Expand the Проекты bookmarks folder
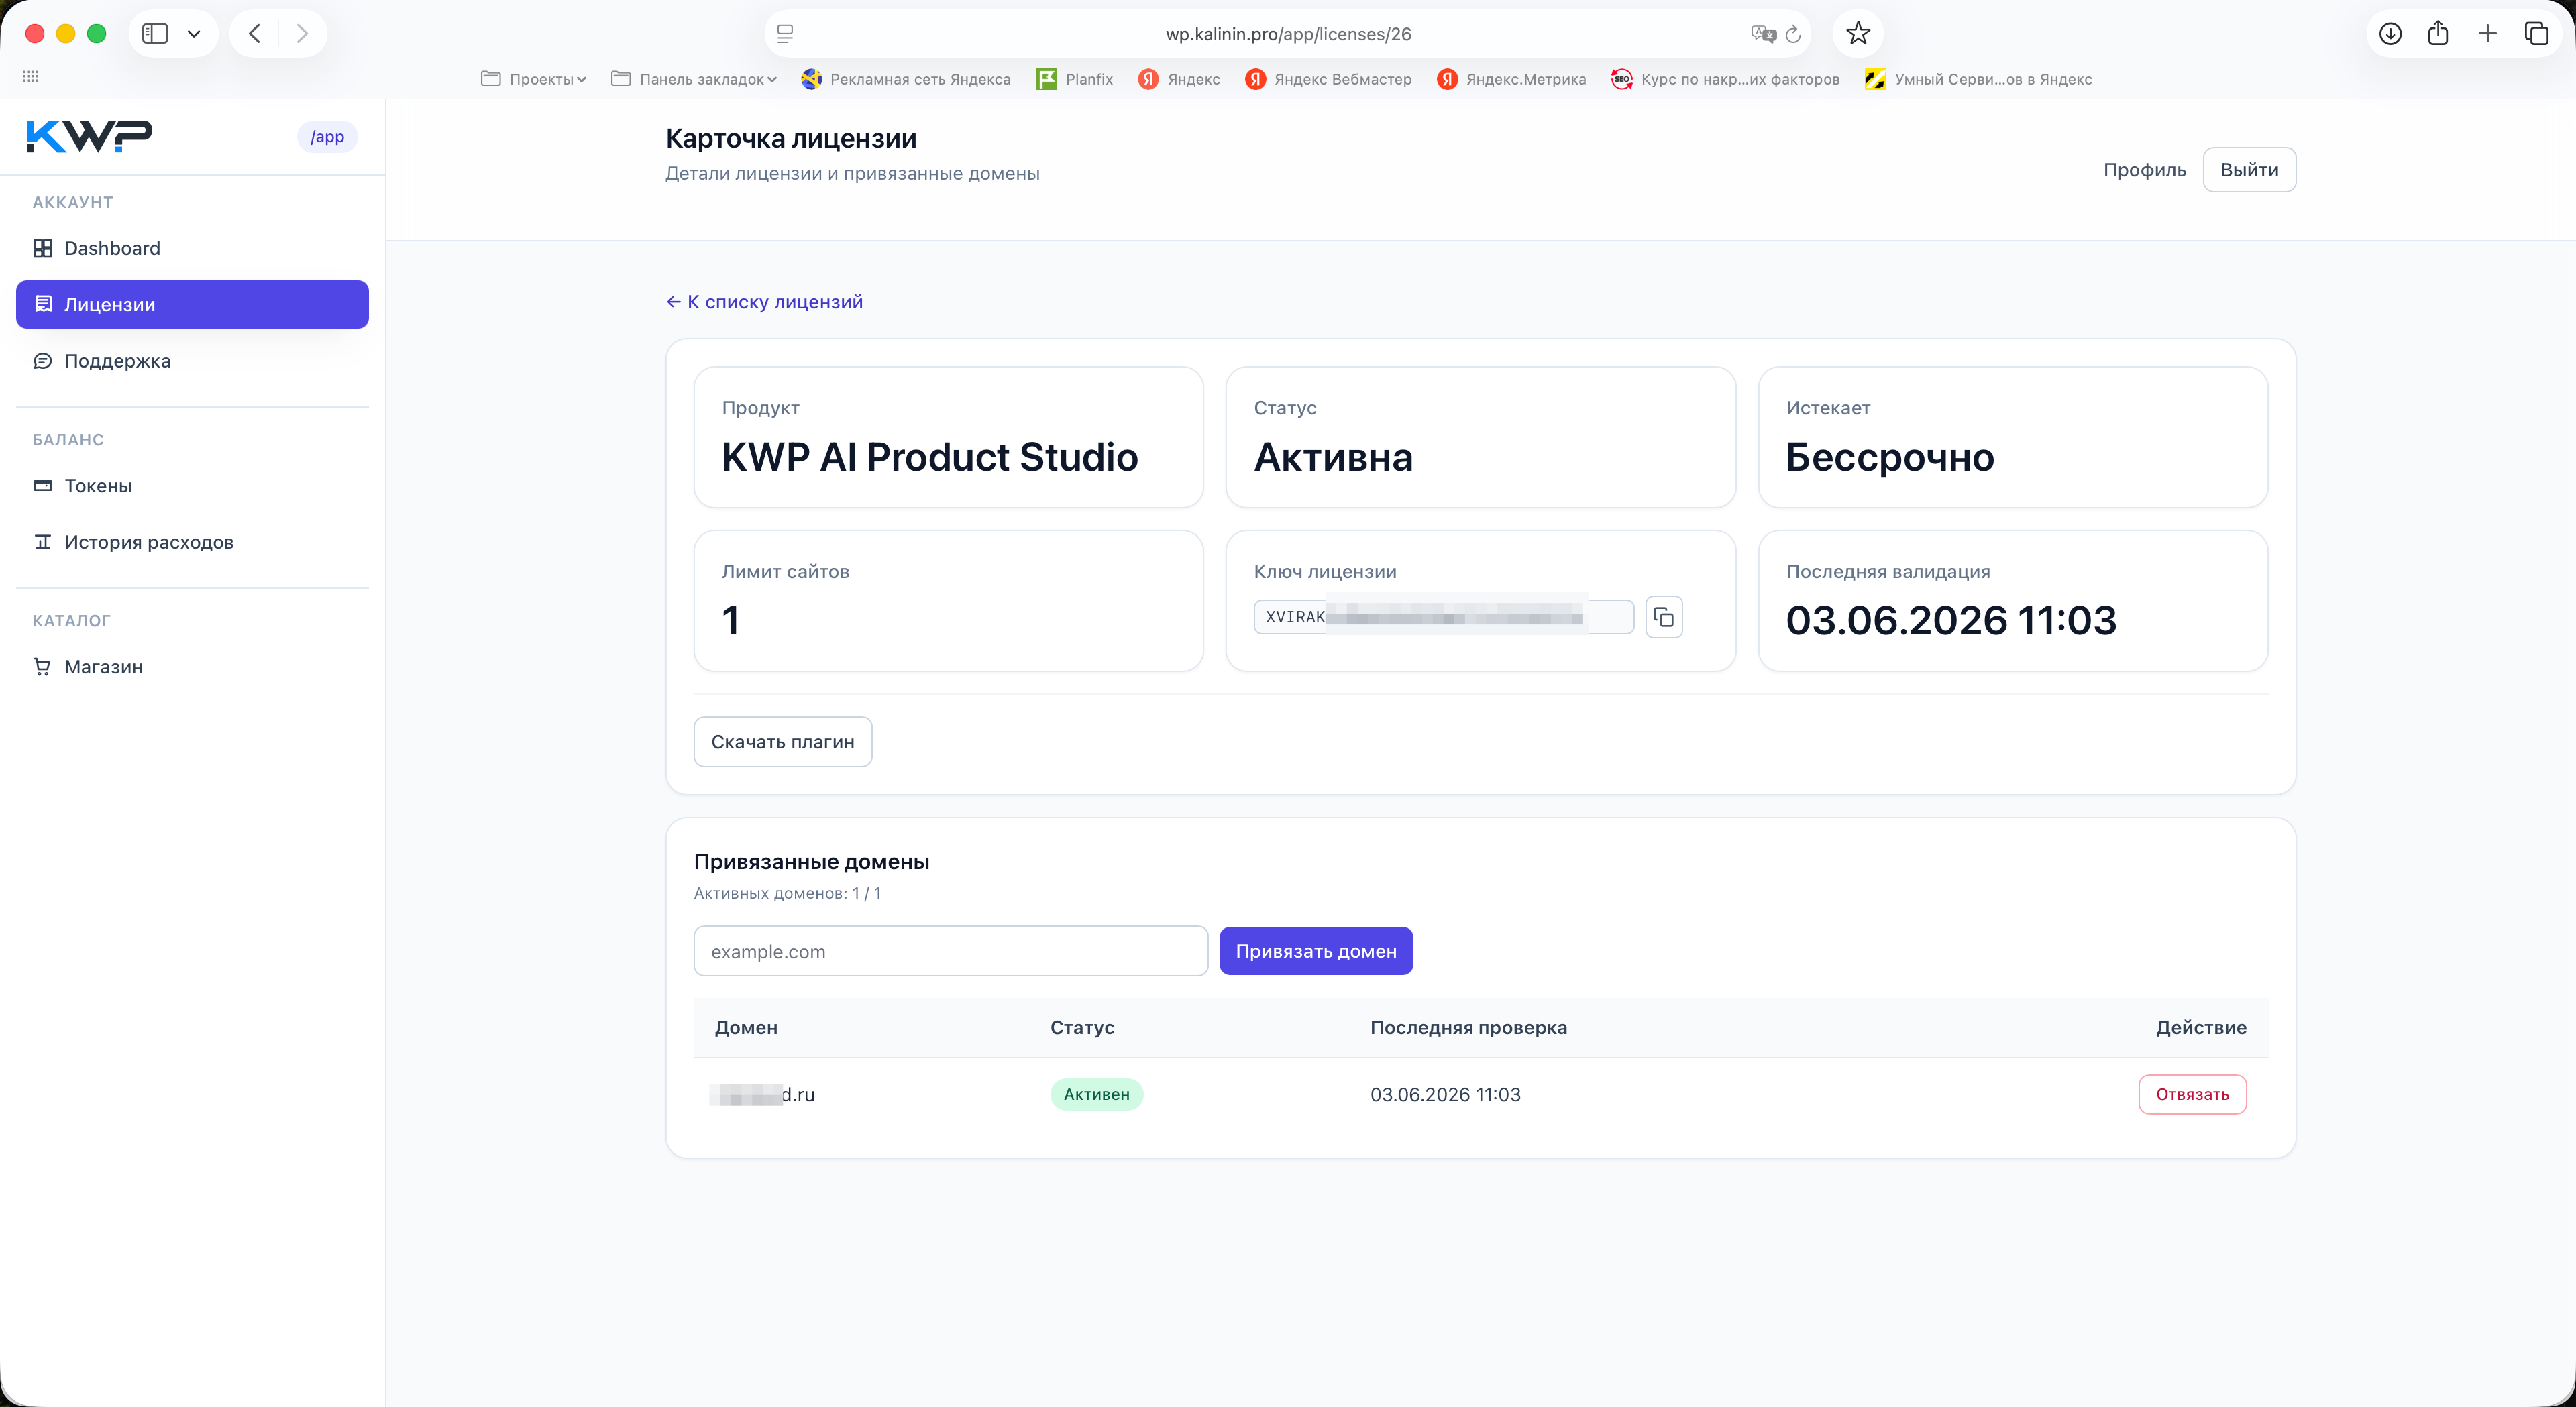This screenshot has height=1407, width=2576. pyautogui.click(x=534, y=79)
